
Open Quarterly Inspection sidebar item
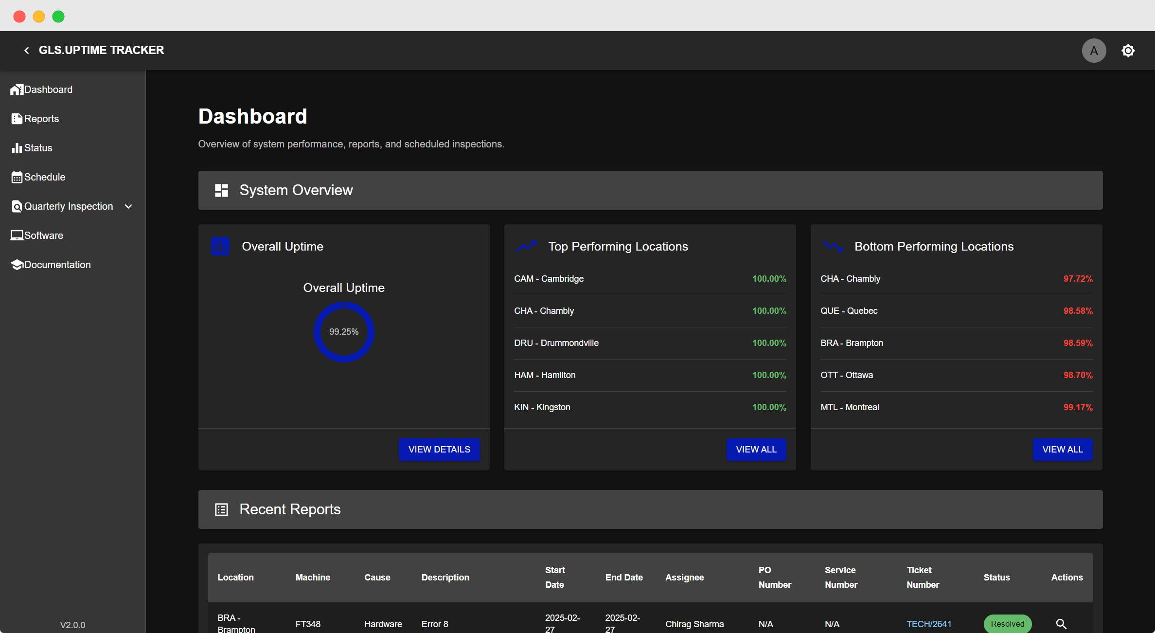[x=68, y=206]
